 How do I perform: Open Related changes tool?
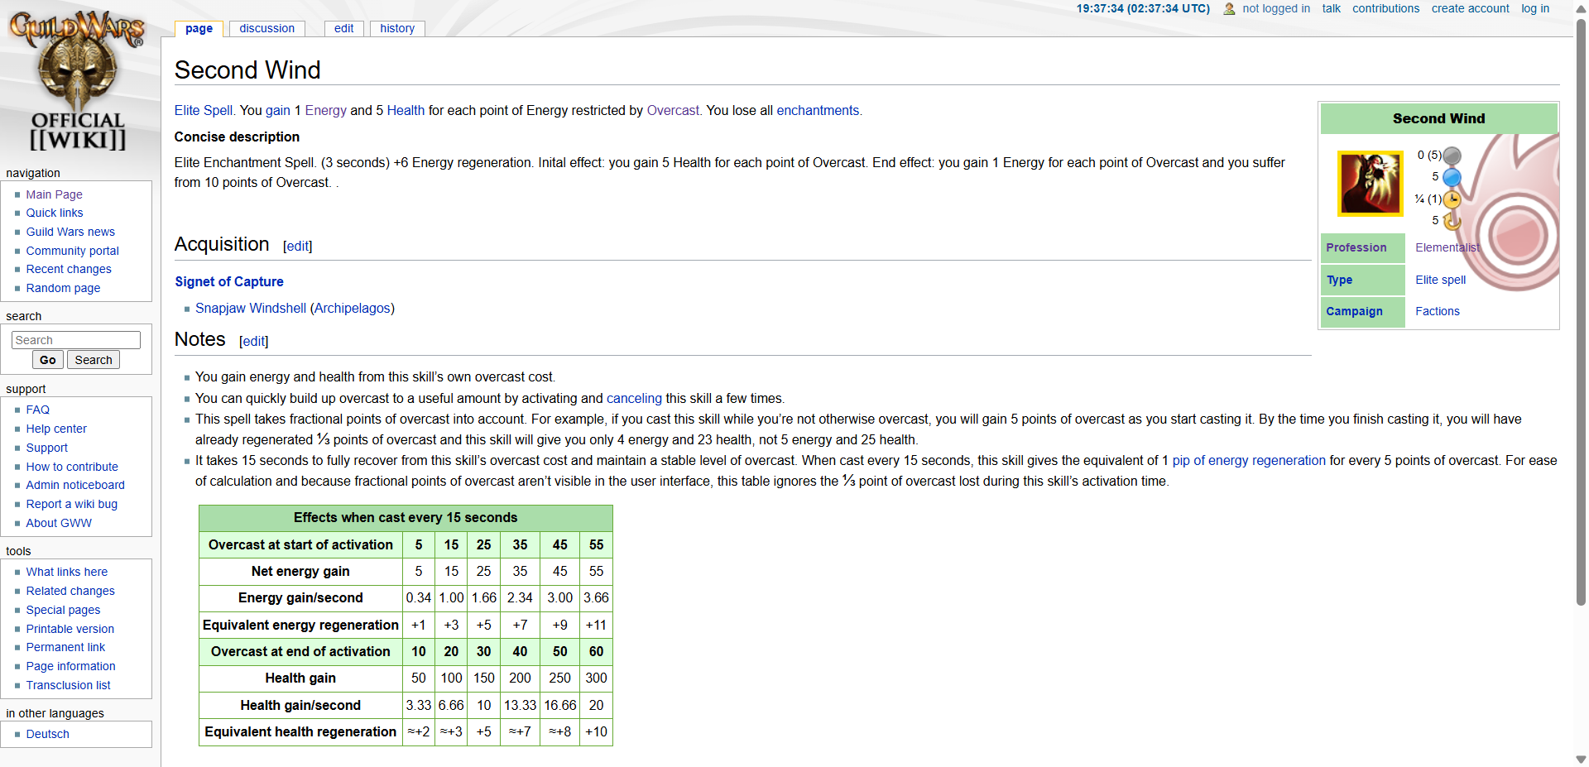pyautogui.click(x=70, y=591)
